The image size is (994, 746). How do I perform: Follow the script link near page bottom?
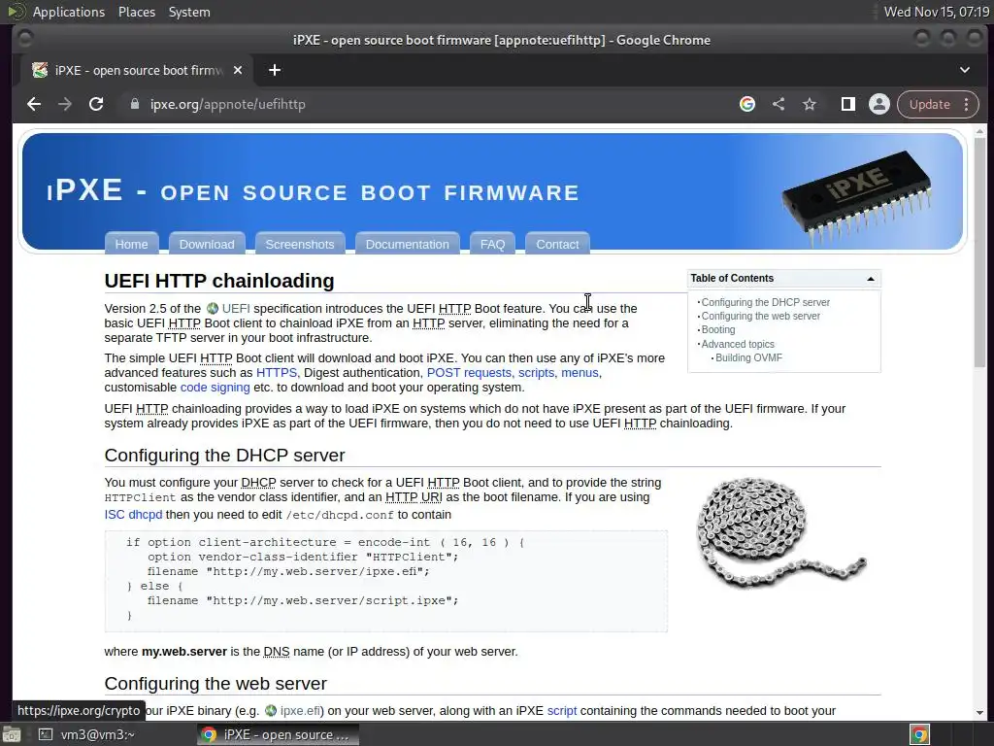click(562, 711)
